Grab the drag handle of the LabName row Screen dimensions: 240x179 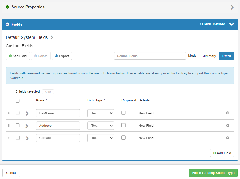click(9, 113)
